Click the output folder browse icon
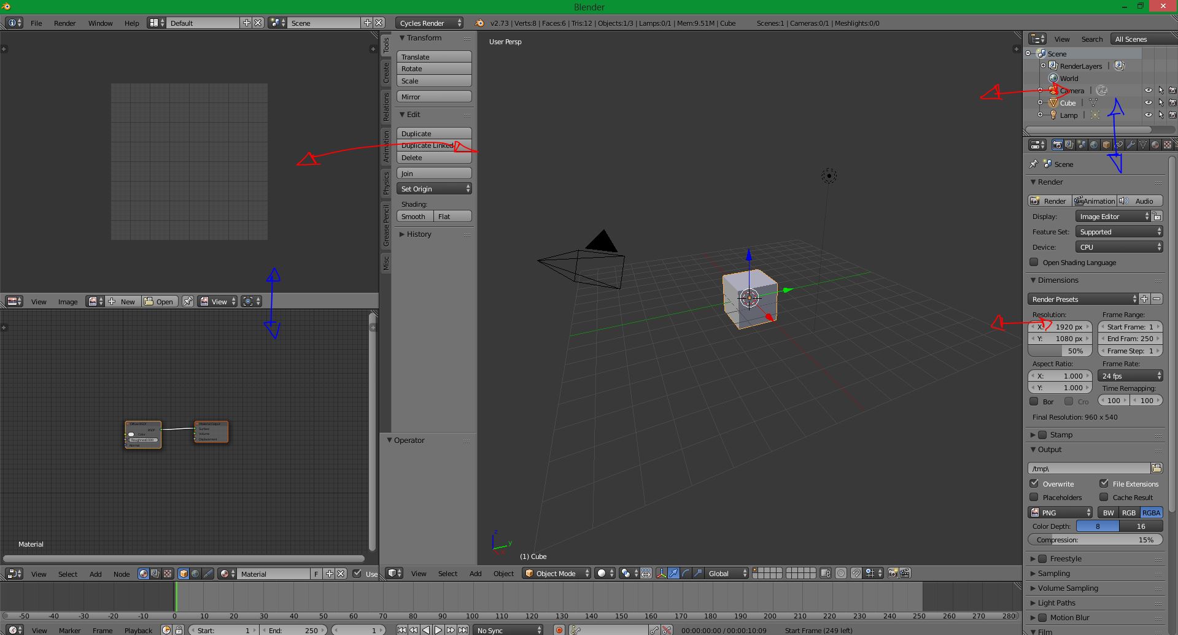Screen dimensions: 1178x635 pos(1157,468)
